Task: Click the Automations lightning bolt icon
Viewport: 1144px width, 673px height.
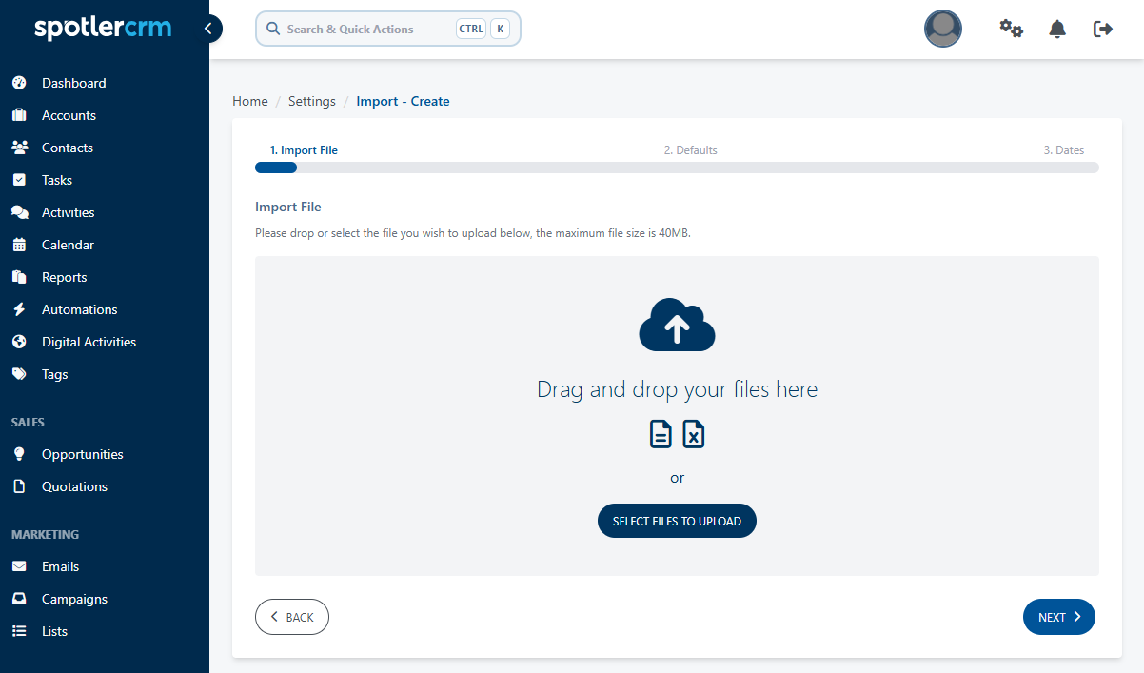Action: tap(19, 309)
